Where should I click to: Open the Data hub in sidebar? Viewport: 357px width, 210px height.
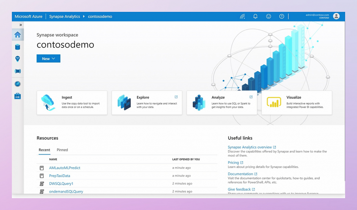tap(17, 47)
